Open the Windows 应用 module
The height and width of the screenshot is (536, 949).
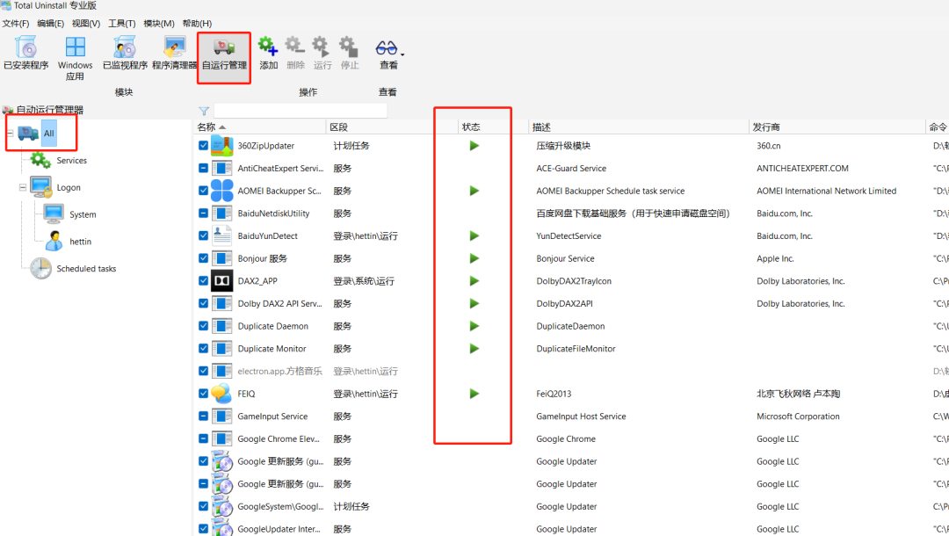click(75, 58)
